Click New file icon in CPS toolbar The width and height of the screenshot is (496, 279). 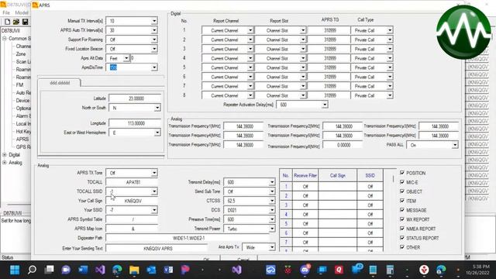pos(7,22)
